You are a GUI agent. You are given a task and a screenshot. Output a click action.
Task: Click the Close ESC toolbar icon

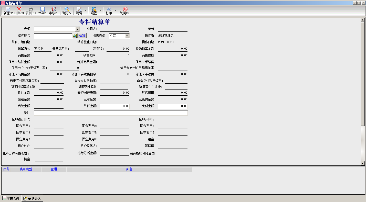[125, 11]
